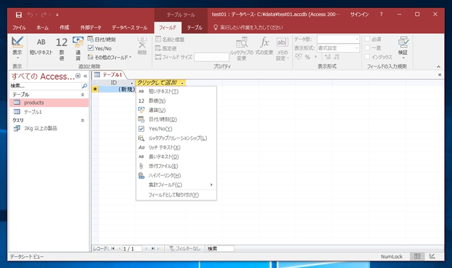Open その他のフィールド dropdown in ribbon
Viewport: 452px width, 268px height.
(x=110, y=58)
